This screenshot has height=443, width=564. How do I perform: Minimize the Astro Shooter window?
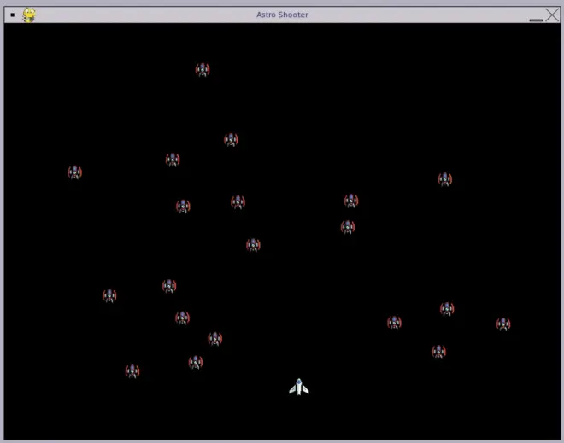(x=536, y=18)
